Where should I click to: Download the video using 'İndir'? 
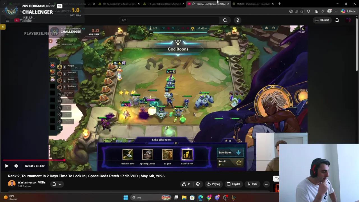(x=252, y=184)
